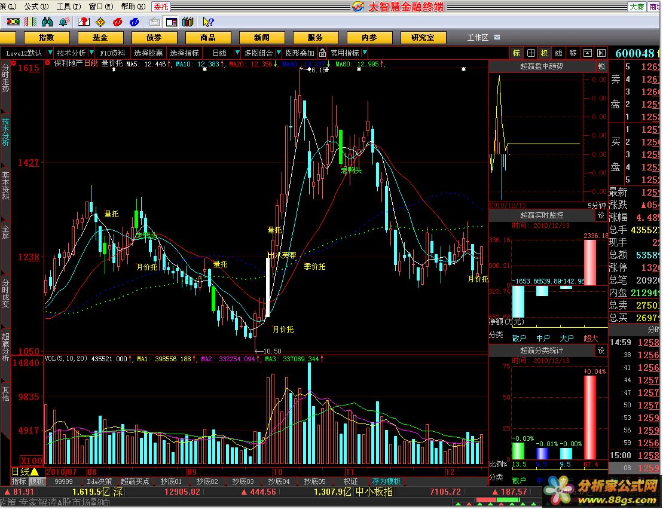This screenshot has width=663, height=509.
Task: Click the 大赛 button at top right
Action: (637, 7)
